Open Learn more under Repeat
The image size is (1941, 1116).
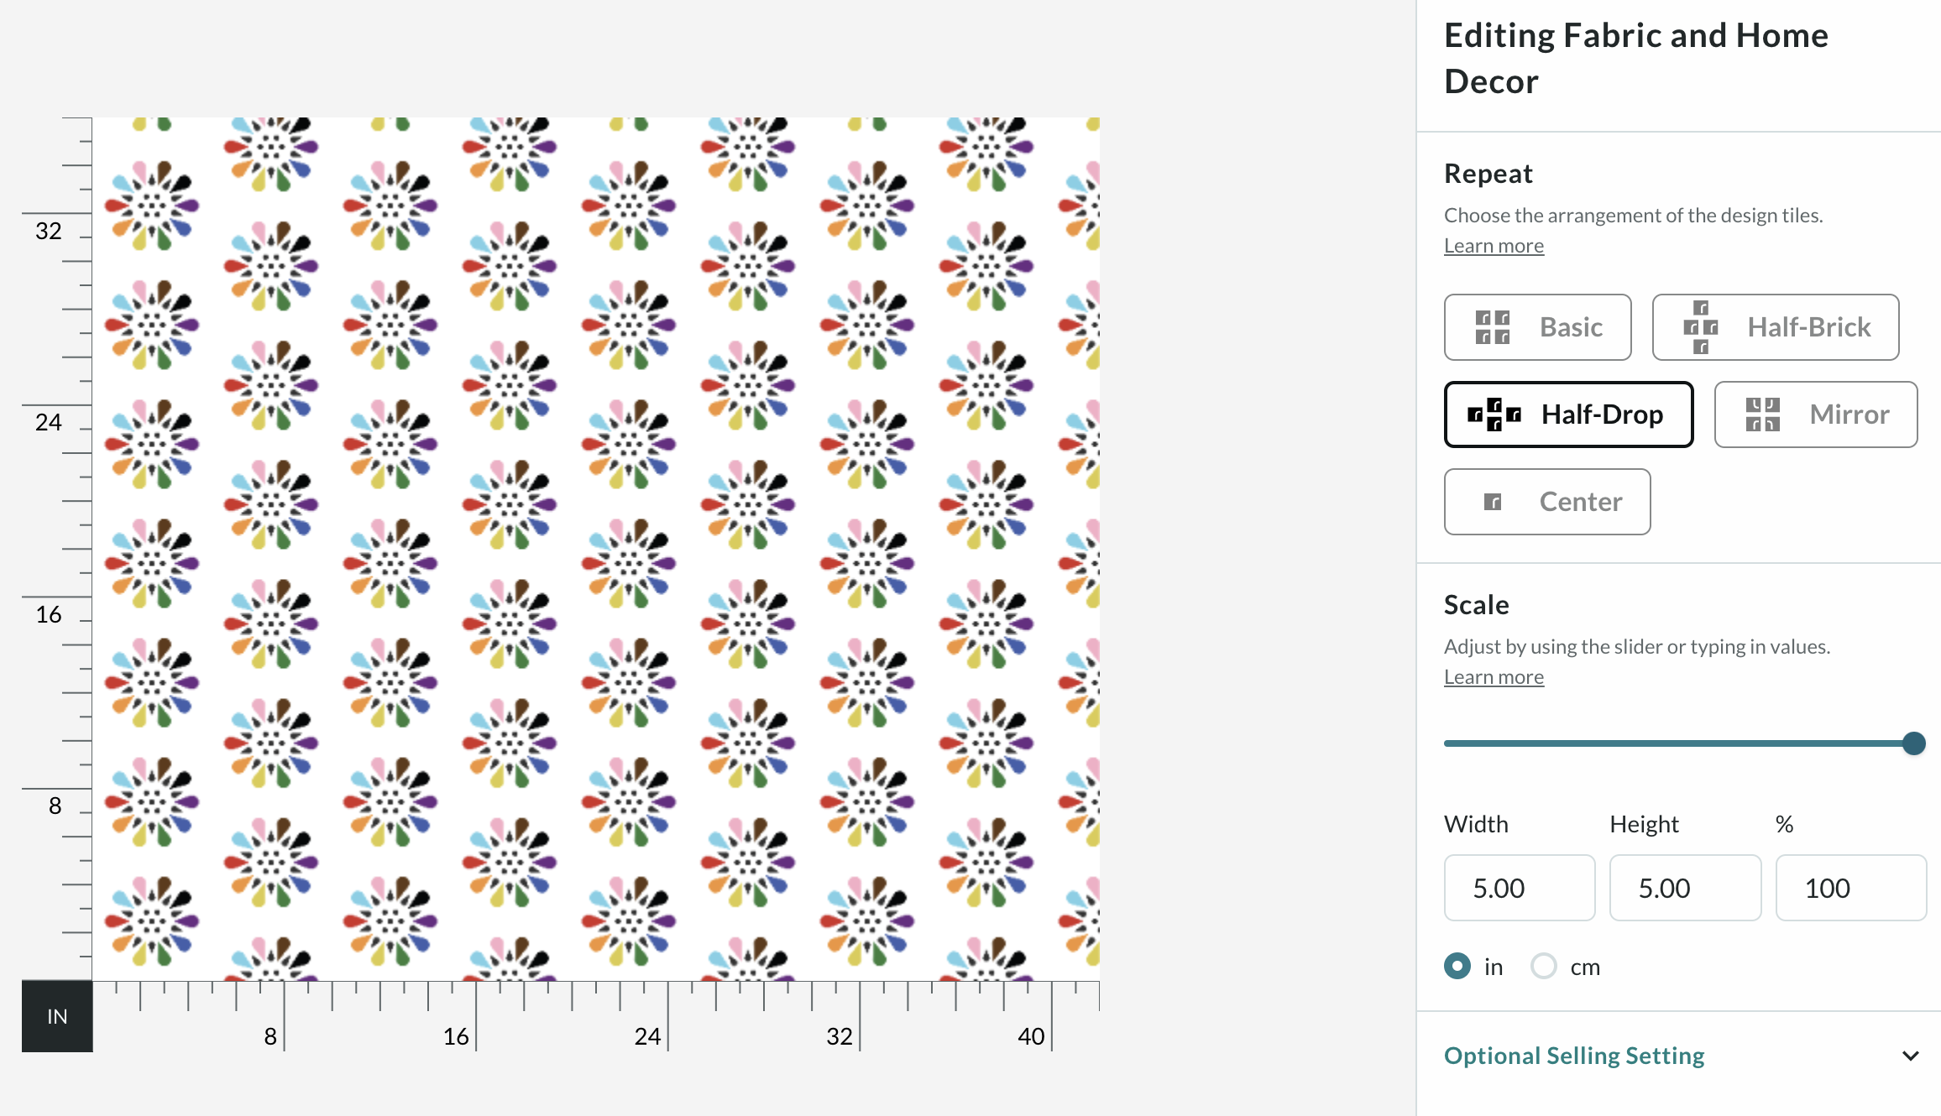point(1494,246)
